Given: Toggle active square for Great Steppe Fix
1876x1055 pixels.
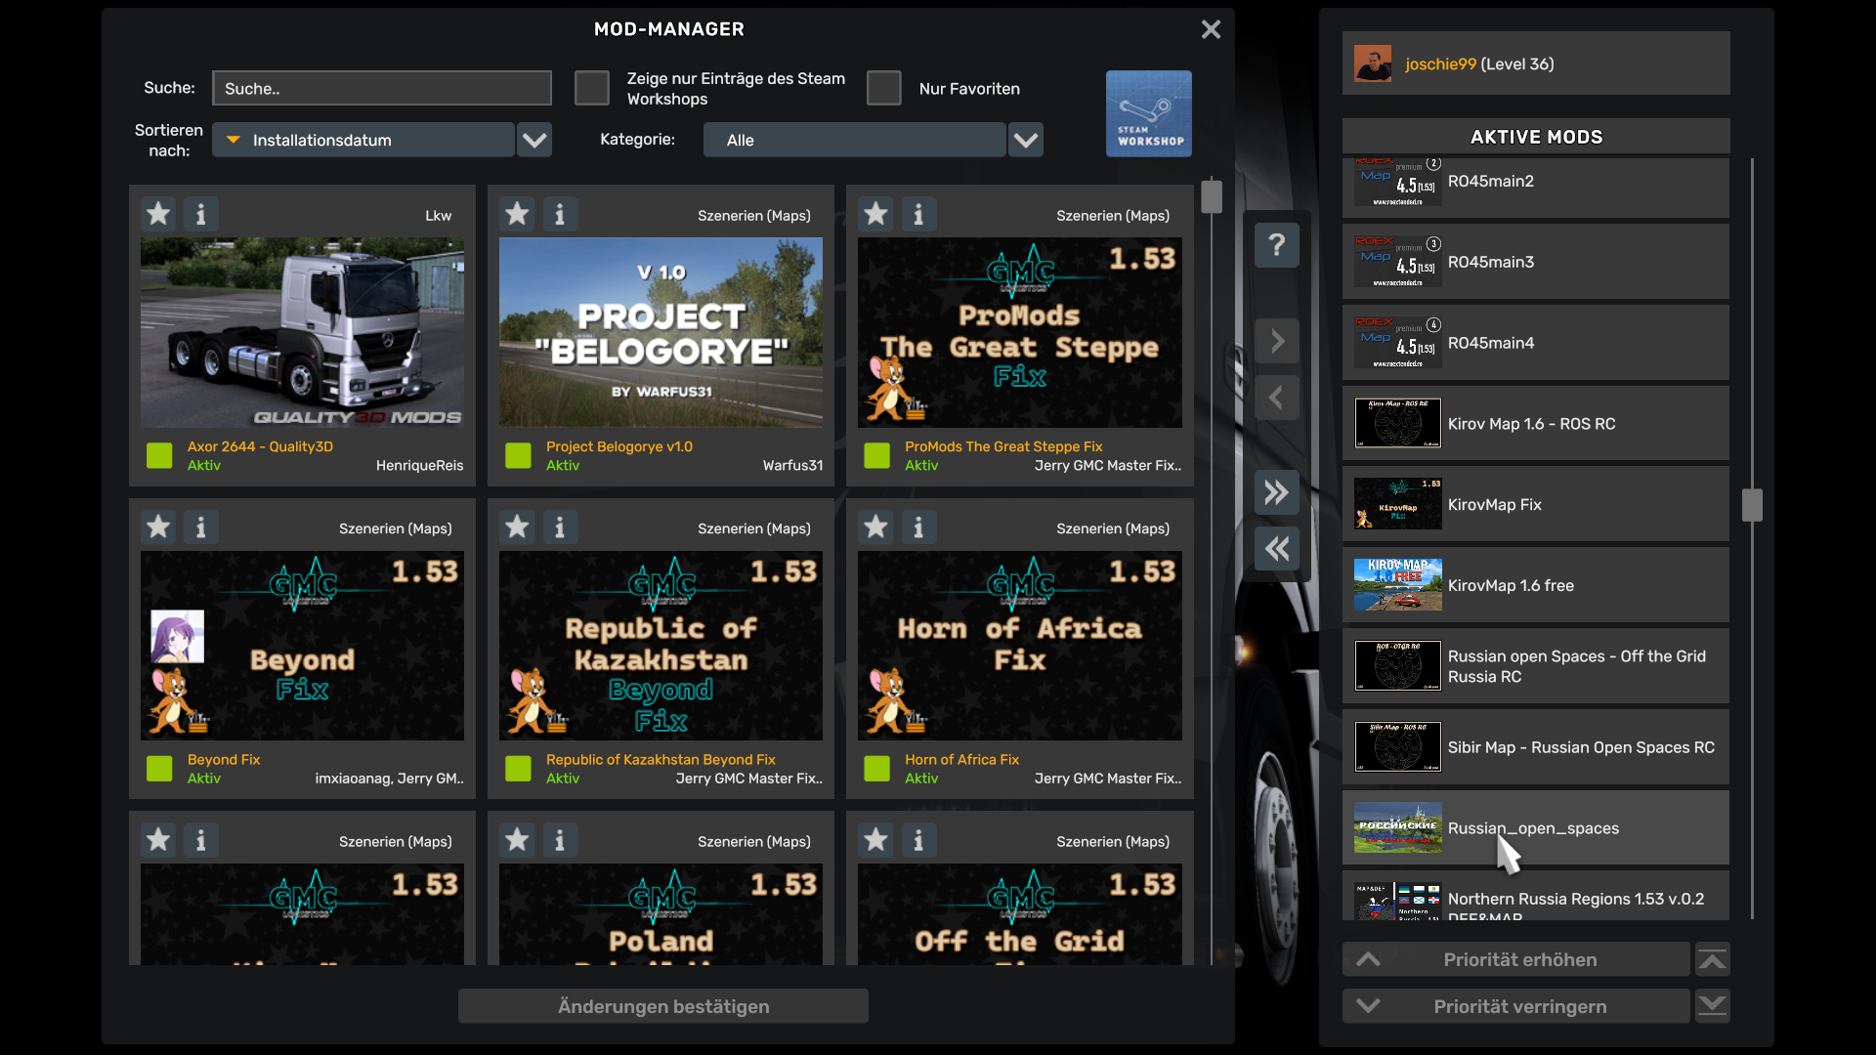Looking at the screenshot, I should tap(876, 455).
